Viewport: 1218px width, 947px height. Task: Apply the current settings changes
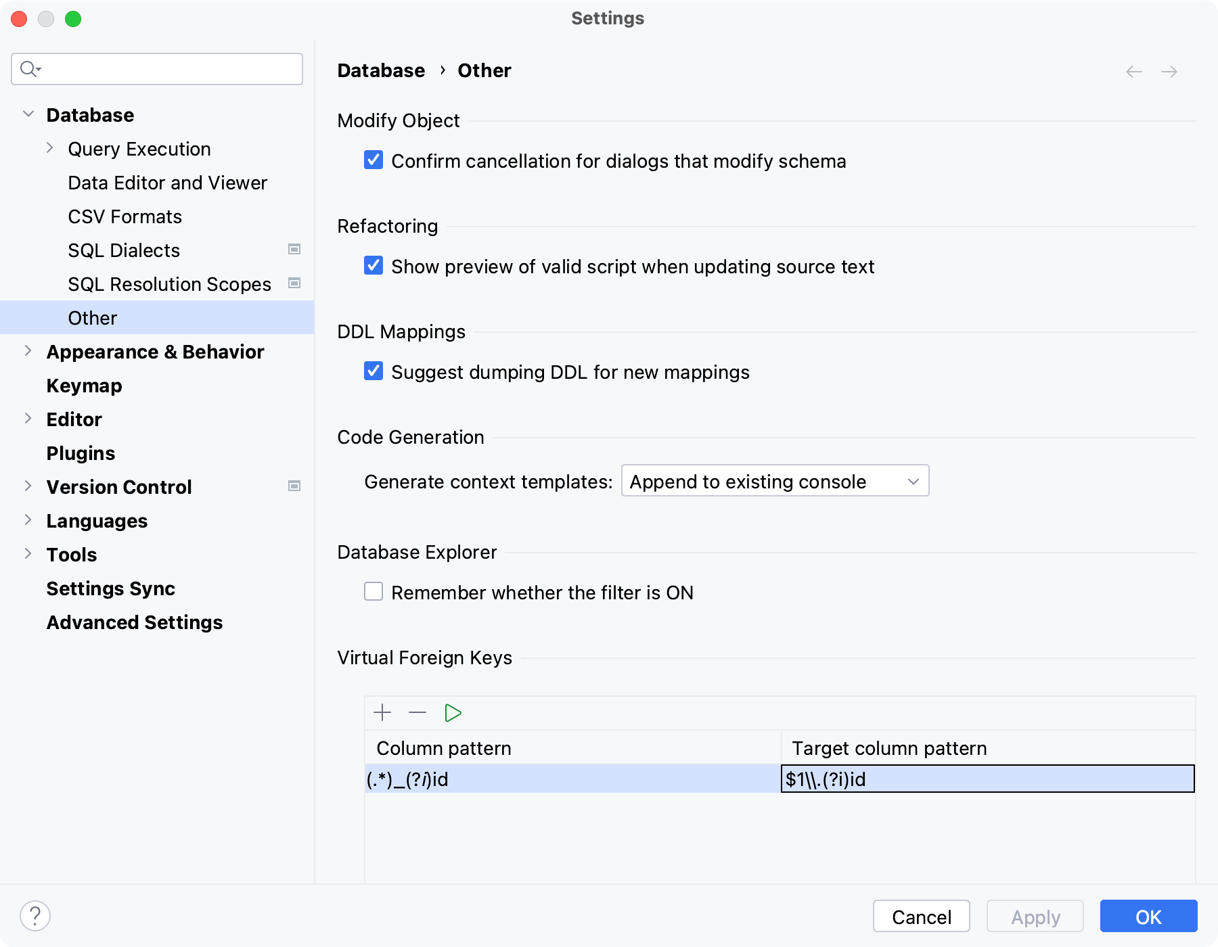coord(1035,917)
